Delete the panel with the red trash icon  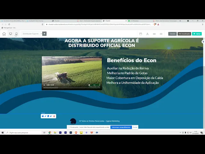(54, 116)
